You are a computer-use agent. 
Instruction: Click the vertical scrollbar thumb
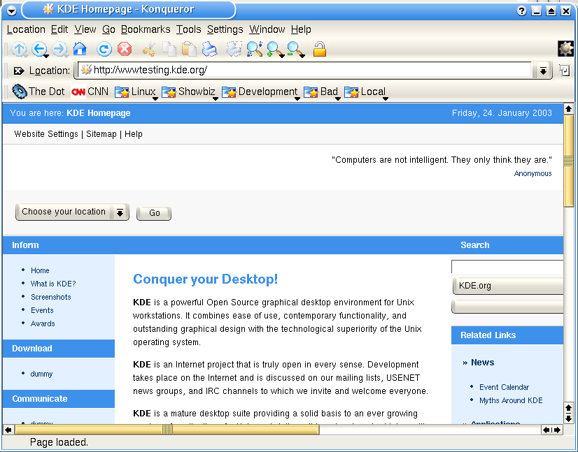pyautogui.click(x=569, y=161)
